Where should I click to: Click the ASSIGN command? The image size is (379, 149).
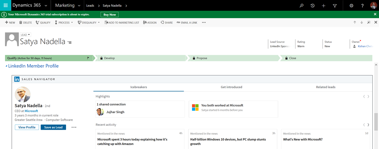tap(150, 22)
